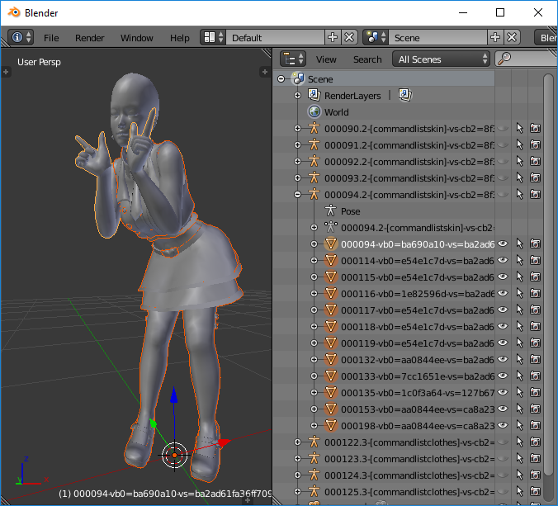
Task: Show the hidden 000122.3-[commandlistclothes] armature
Action: point(503,442)
